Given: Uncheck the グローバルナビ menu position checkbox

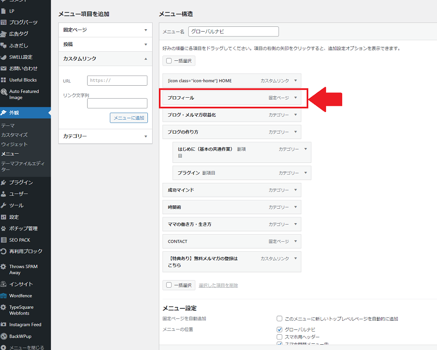Looking at the screenshot, I should [280, 329].
